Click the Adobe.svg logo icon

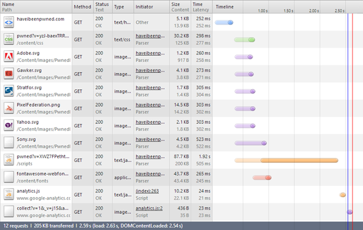click(x=9, y=56)
